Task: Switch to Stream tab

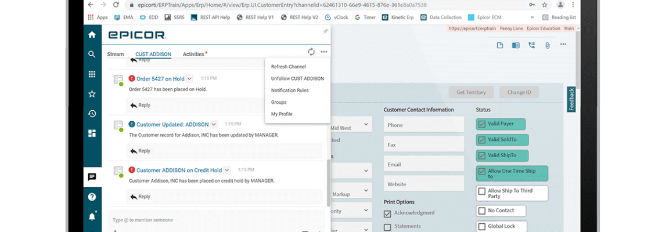Action: (115, 54)
